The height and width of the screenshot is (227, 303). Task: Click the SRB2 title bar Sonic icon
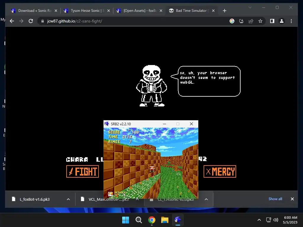click(107, 124)
